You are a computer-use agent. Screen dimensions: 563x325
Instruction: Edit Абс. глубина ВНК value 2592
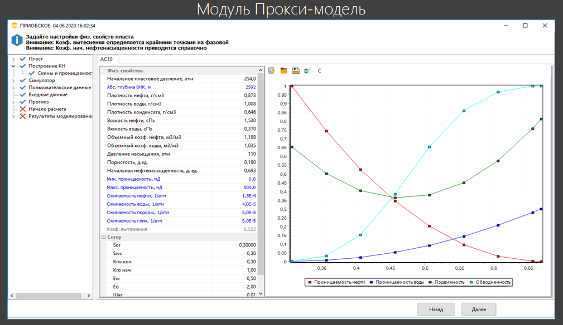pos(234,87)
